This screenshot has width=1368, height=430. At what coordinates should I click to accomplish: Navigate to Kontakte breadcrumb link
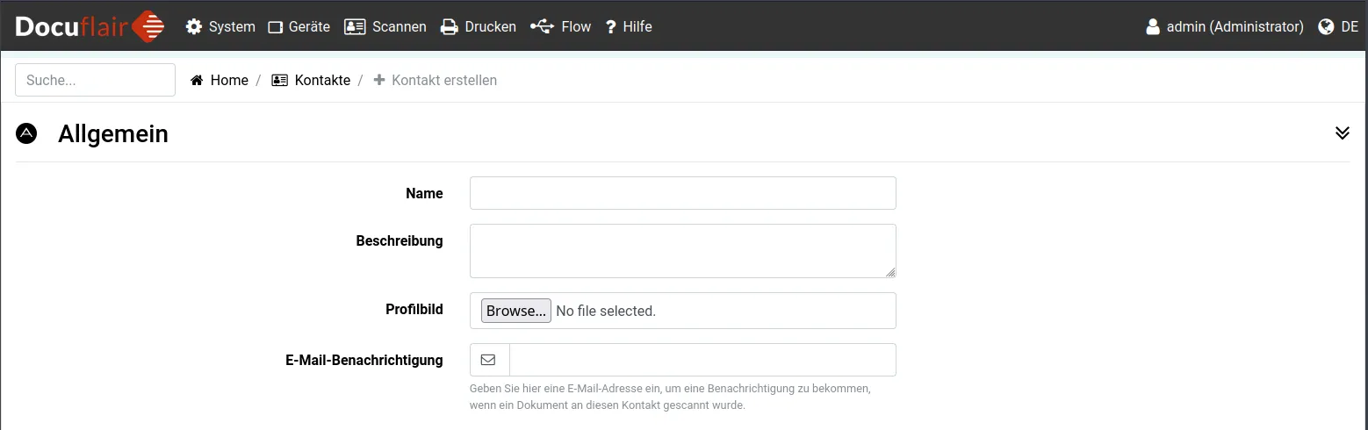click(x=322, y=81)
